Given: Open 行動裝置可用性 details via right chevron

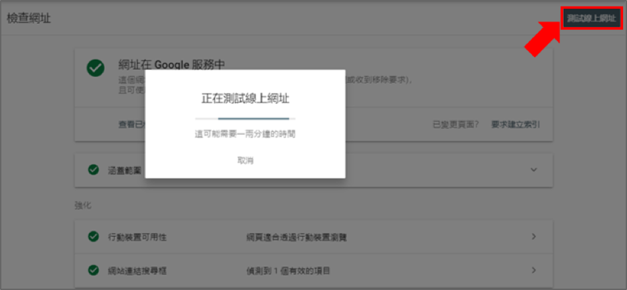Looking at the screenshot, I should coord(533,236).
